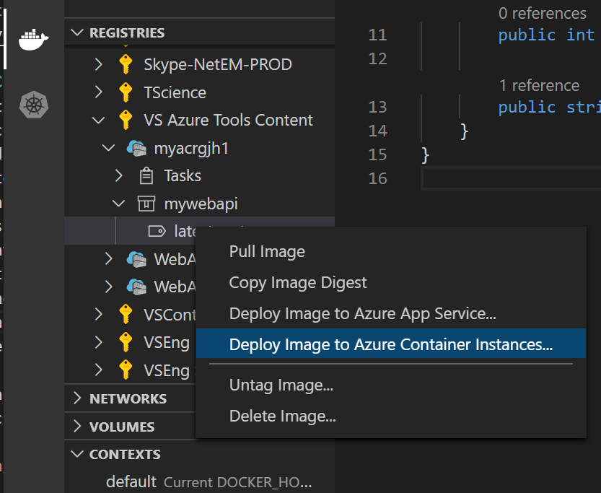Select the image tag icon for latest
Screen dimensions: 601x493
[157, 230]
